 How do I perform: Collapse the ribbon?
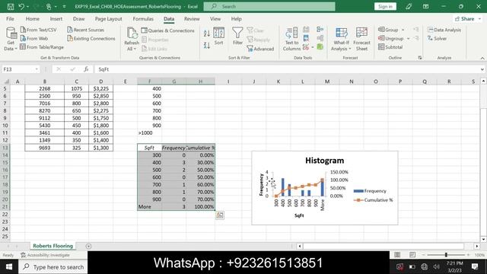point(482,58)
